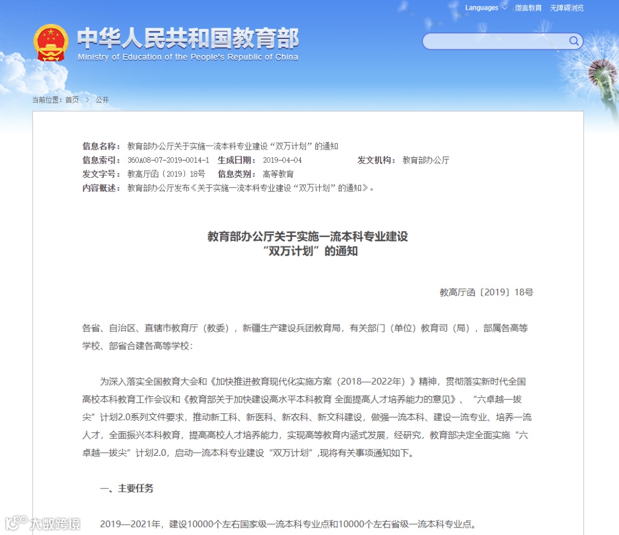This screenshot has height=535, width=619.
Task: Click the bold article title heading
Action: pos(308,244)
